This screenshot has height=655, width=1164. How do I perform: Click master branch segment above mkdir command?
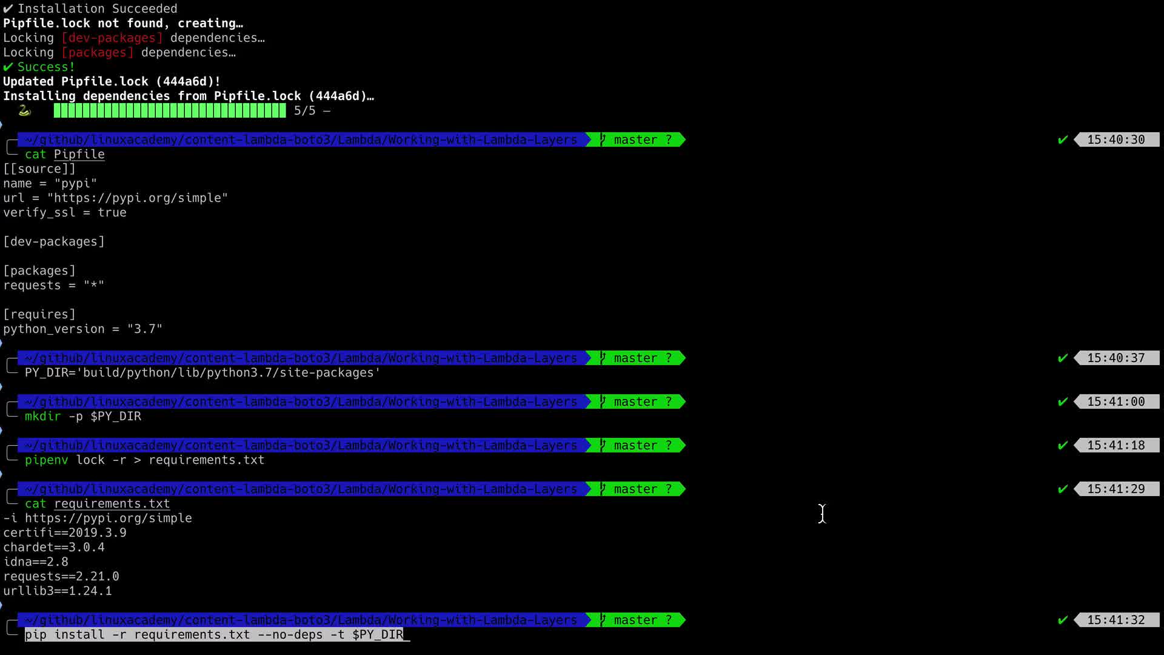pyautogui.click(x=637, y=402)
